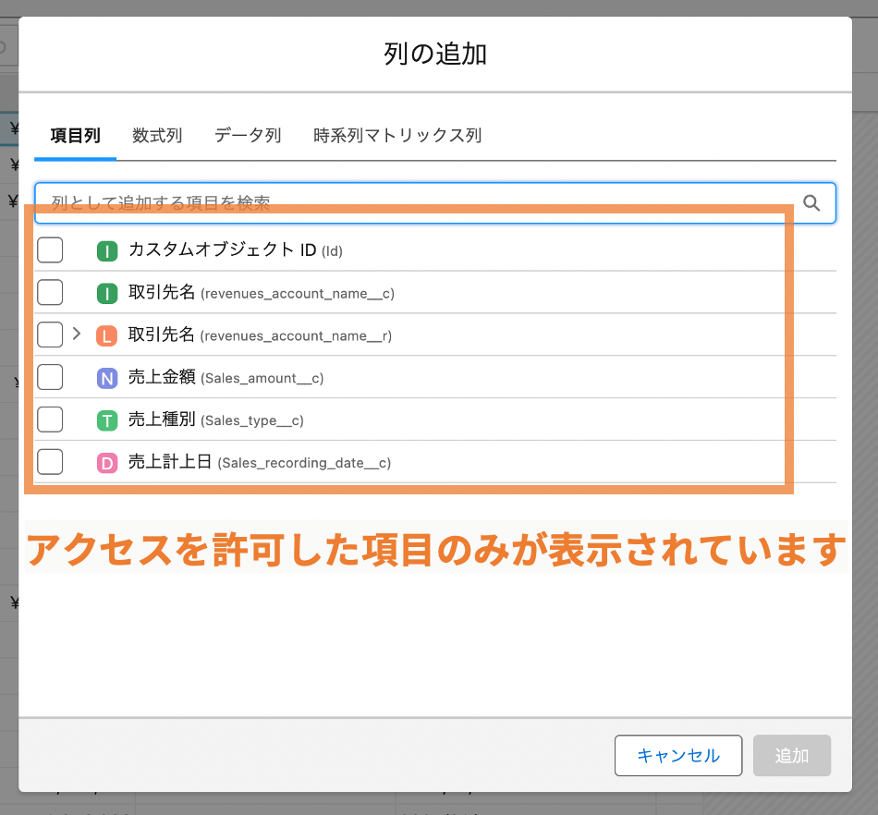Enable the 売上計上日 checkbox
Viewport: 878px width, 815px height.
click(x=50, y=462)
